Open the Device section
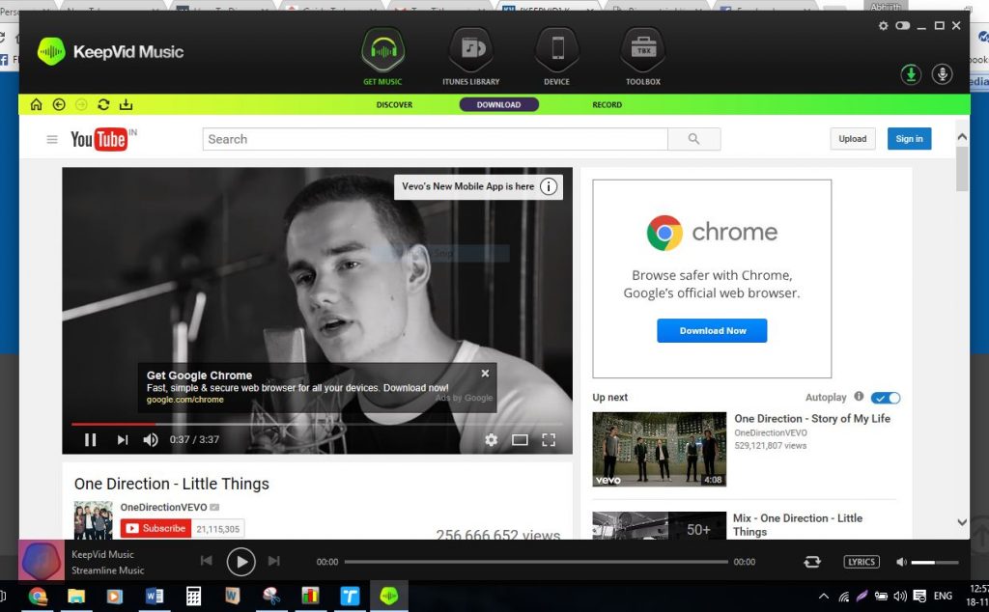Screen dimensions: 989x612 pyautogui.click(x=556, y=56)
